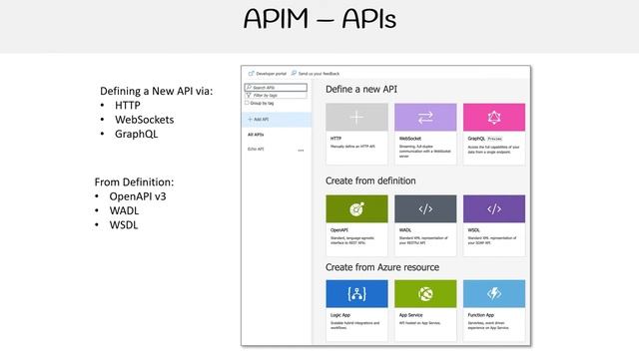Screen dimensions: 639x359
Task: Choose the WADL code icon tile
Action: (425, 208)
